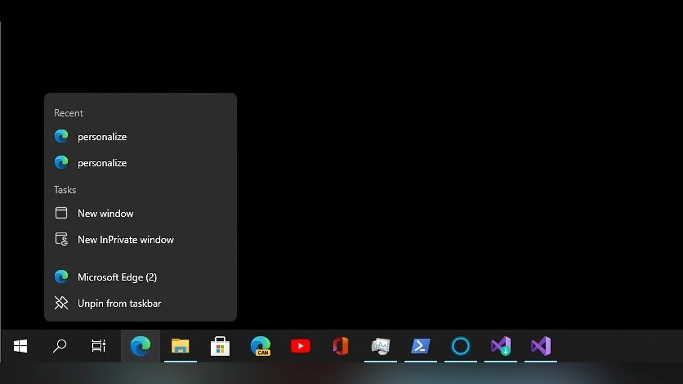
Task: Open Visual Studio icon without a badge
Action: [541, 346]
